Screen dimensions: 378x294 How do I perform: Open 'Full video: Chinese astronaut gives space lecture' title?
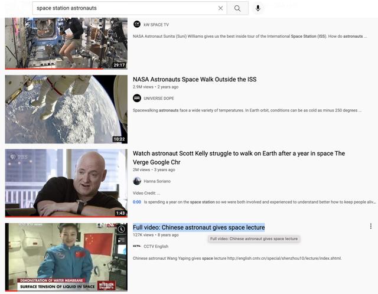[198, 227]
